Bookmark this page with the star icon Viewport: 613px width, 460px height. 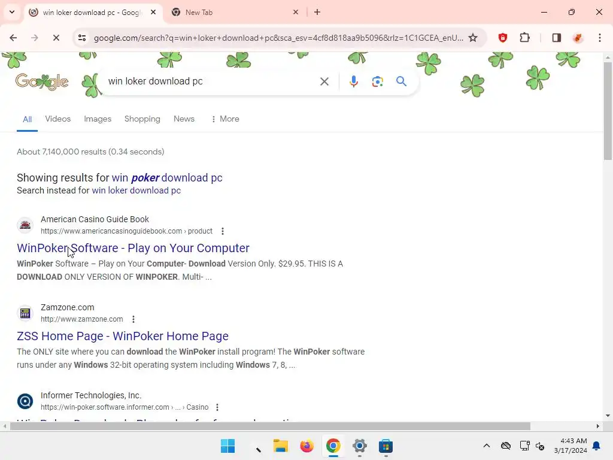473,38
